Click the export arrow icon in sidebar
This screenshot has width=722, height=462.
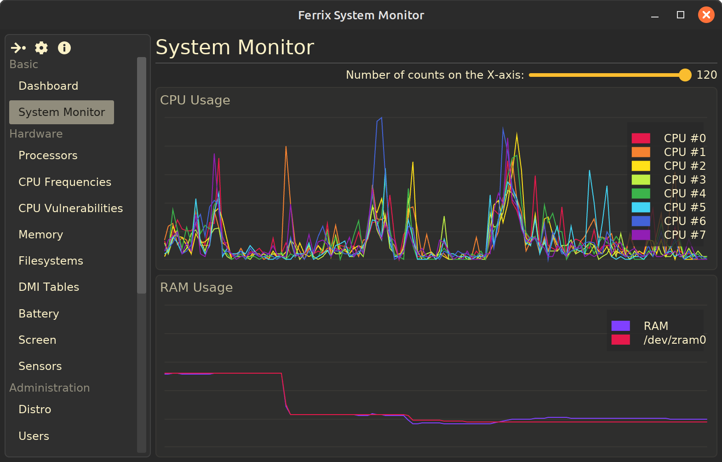point(18,48)
